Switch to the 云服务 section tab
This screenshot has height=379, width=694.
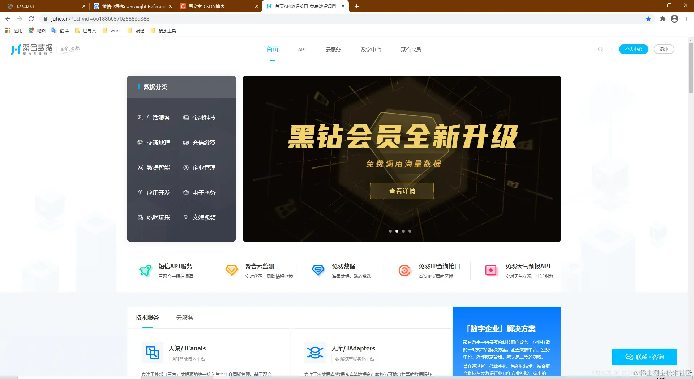pyautogui.click(x=185, y=318)
